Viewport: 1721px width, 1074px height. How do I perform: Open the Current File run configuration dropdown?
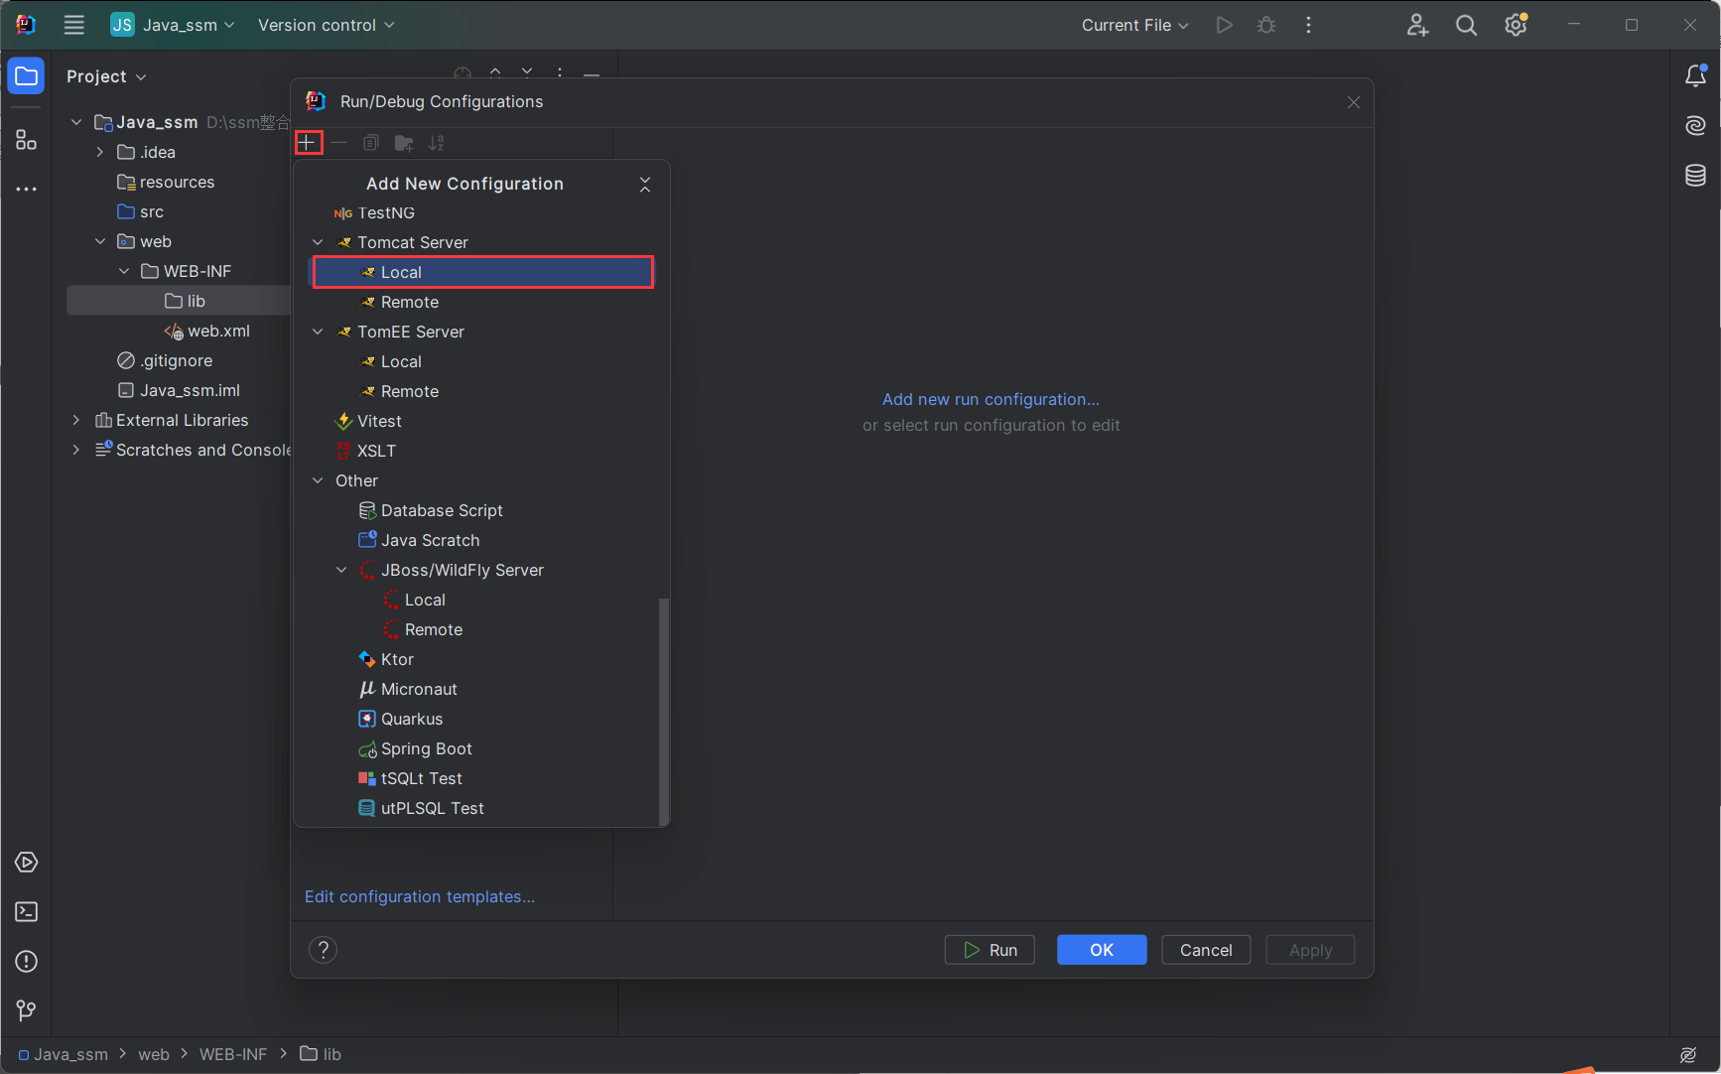click(1134, 26)
